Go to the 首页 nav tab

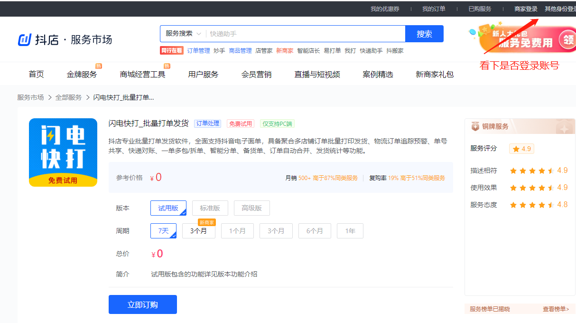[36, 74]
